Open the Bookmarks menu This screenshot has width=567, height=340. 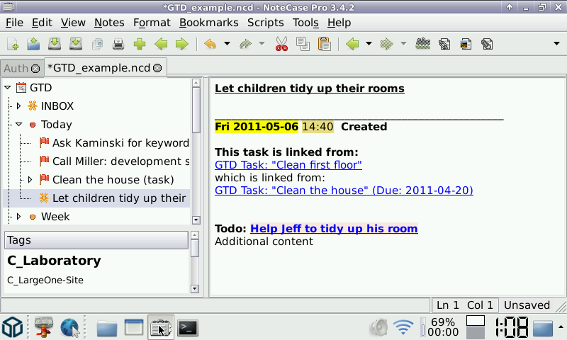click(208, 23)
